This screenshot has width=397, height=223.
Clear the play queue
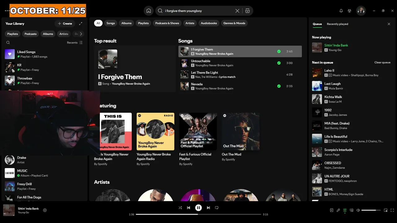[x=382, y=63]
